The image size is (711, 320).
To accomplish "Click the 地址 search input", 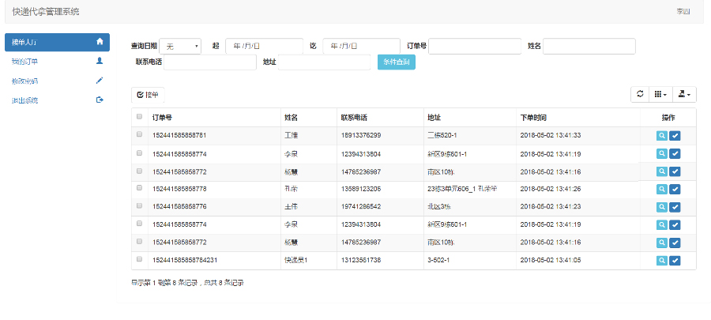I will click(324, 62).
